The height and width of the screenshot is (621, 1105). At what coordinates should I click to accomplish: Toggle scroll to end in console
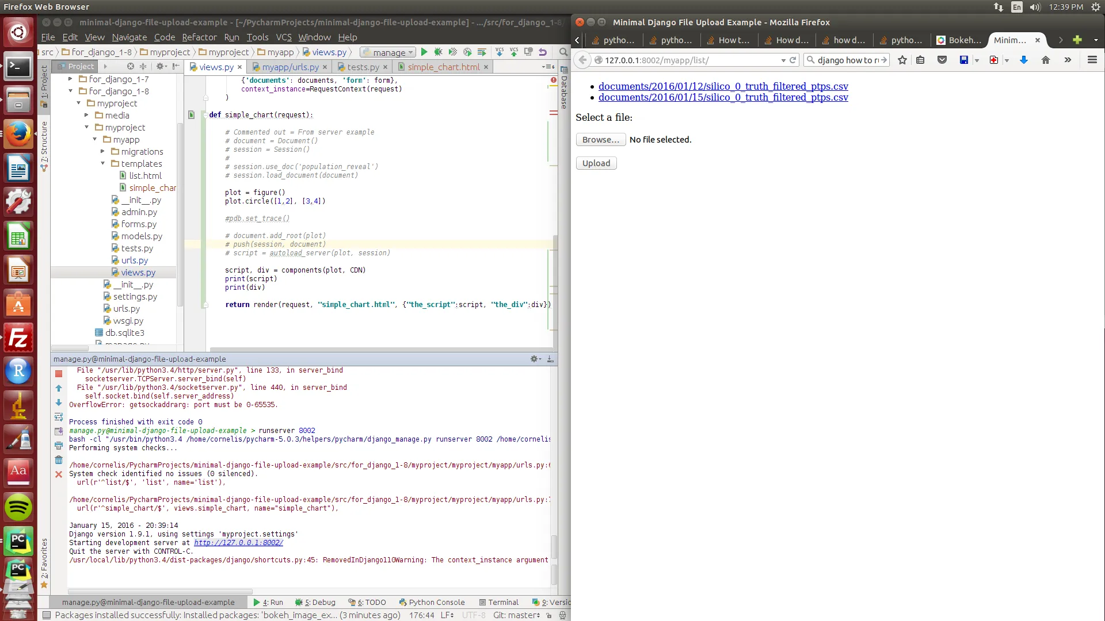pyautogui.click(x=59, y=431)
